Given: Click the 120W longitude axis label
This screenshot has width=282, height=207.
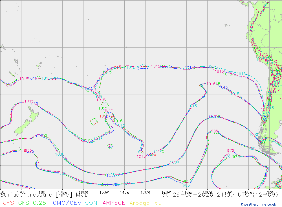Looking at the screenshot, I should point(166,192).
